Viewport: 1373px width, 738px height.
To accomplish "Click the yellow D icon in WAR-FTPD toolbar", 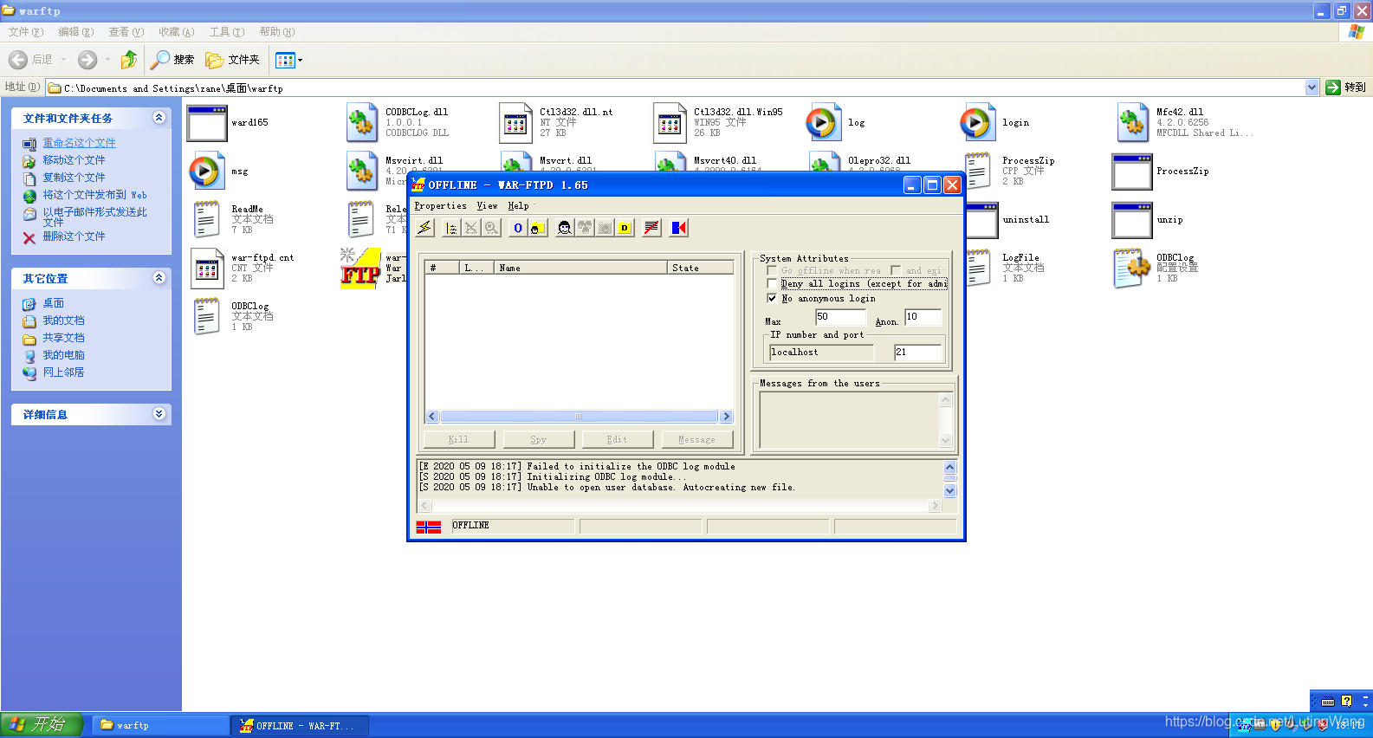I will tap(625, 228).
